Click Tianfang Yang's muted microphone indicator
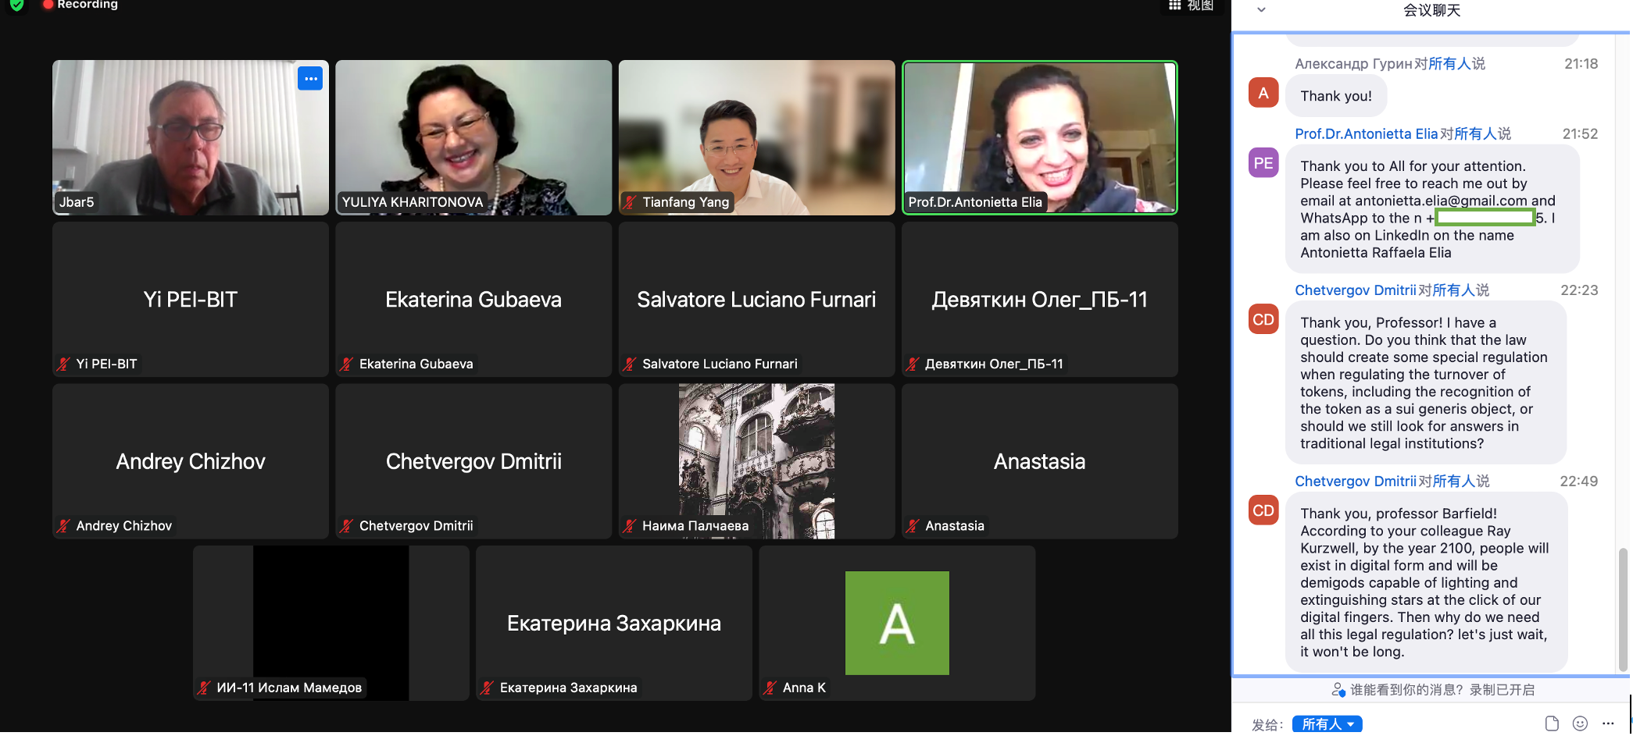Viewport: 1633px width, 743px height. coord(630,203)
